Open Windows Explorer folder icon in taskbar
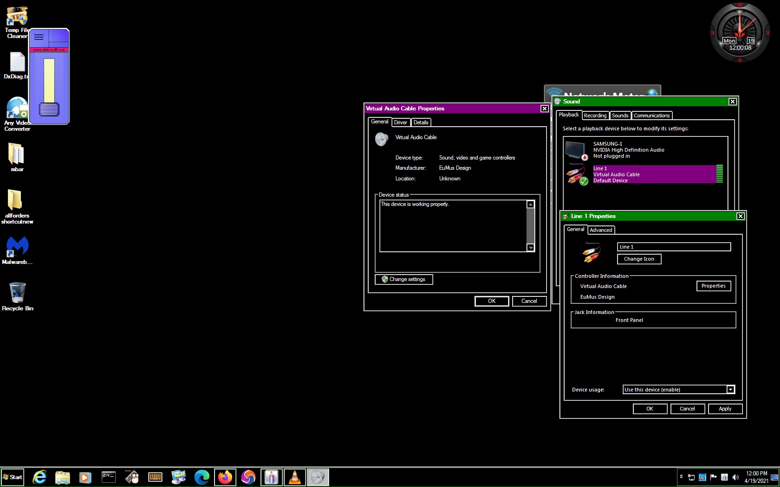Image resolution: width=780 pixels, height=487 pixels. pyautogui.click(x=63, y=477)
